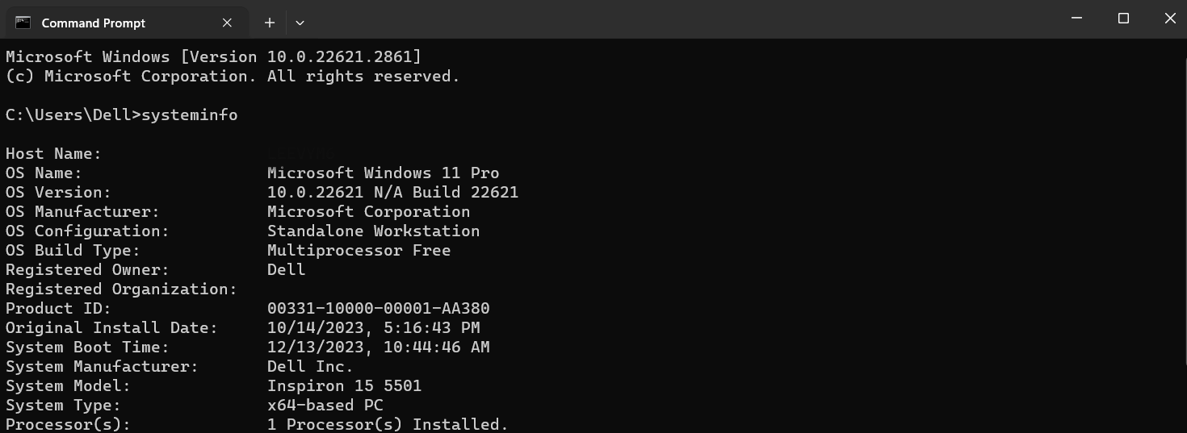Click the Command Prompt icon in the tab
Screen dimensions: 1187x433
point(23,23)
